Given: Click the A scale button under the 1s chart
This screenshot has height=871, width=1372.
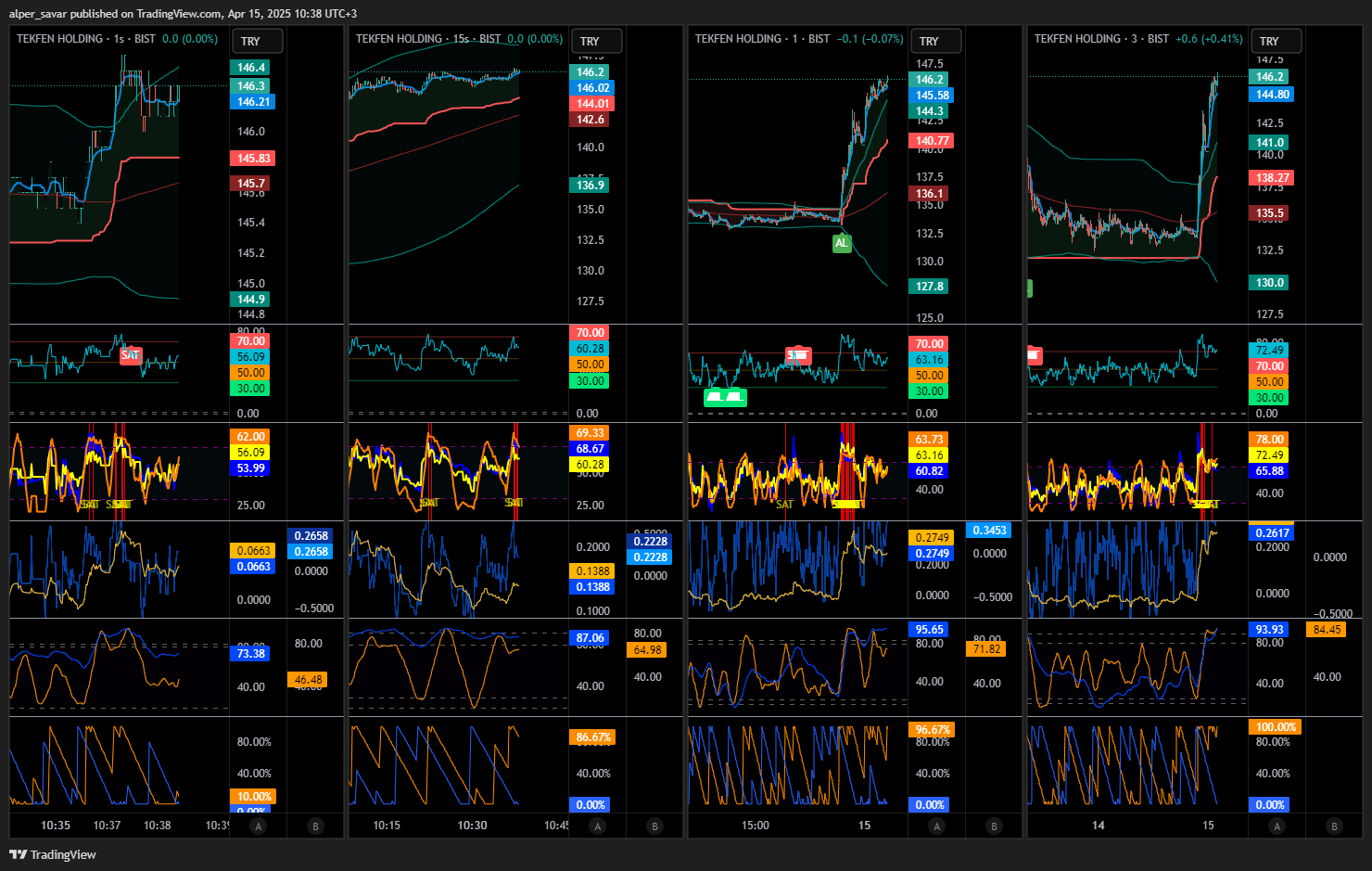Looking at the screenshot, I should [259, 826].
